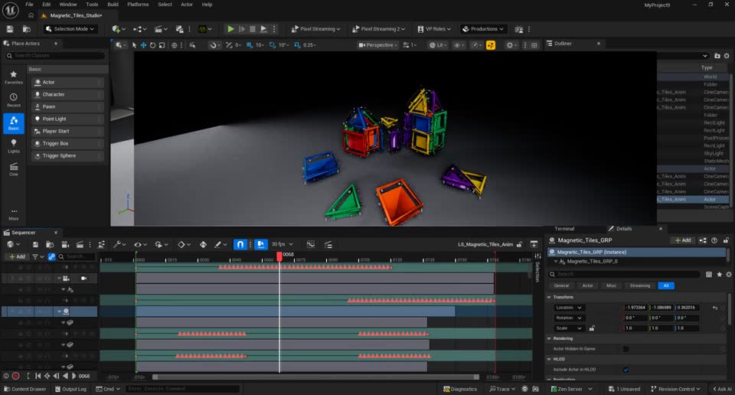Screen dimensions: 735x395
Task: Switch to the Terminal tab
Action: tap(564, 229)
